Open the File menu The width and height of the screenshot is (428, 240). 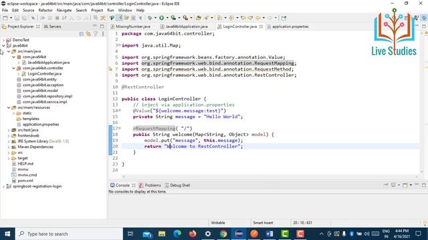click(x=5, y=10)
